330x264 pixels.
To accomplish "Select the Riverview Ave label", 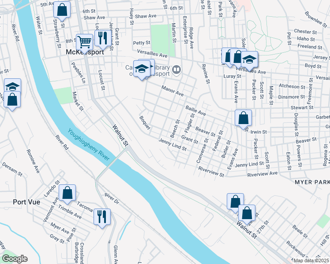I will 262,174.
